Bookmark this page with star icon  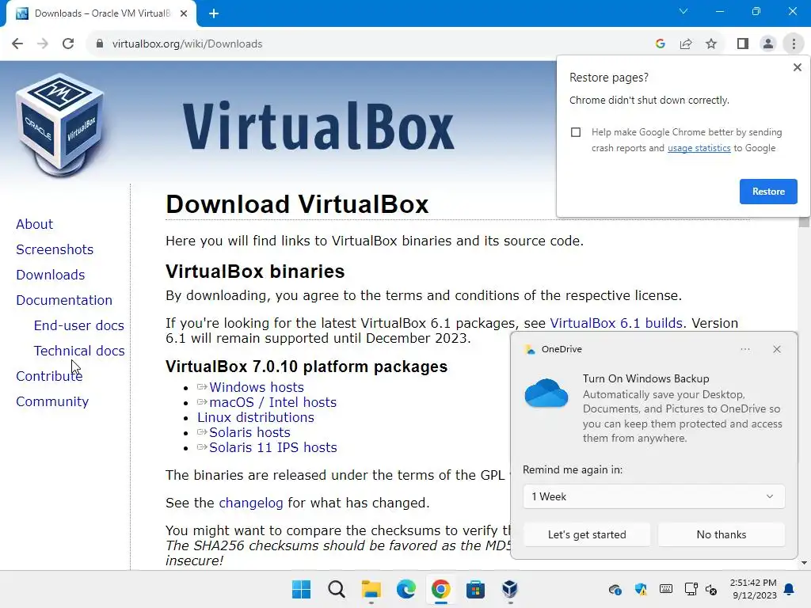[x=711, y=44]
